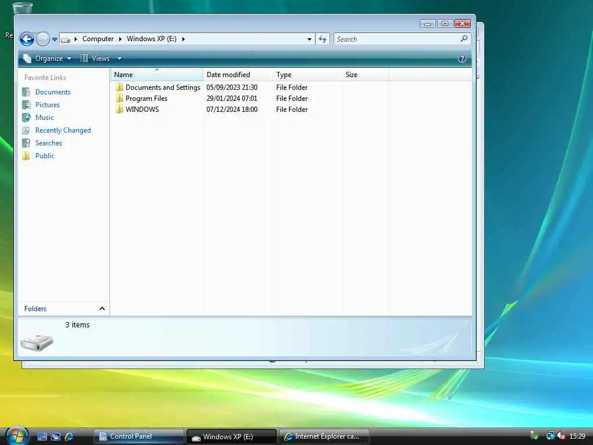The width and height of the screenshot is (593, 445).
Task: Switch to Windows XP (E:) taskbar button
Action: (x=232, y=436)
